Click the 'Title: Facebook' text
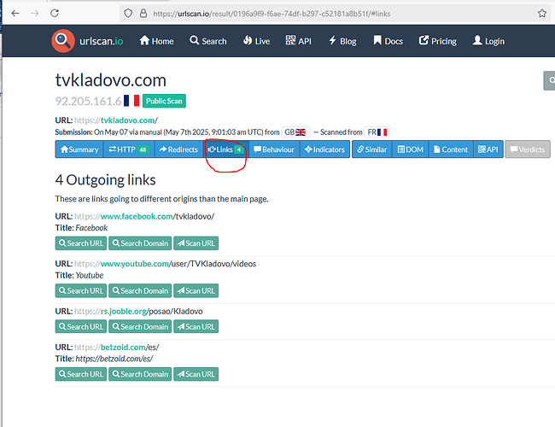Viewport: 555px width, 427px height. (81, 228)
